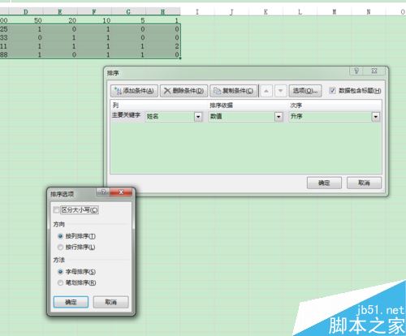Select the 笔划排序 stroke sort radio option
This screenshot has height=336, width=406.
point(60,282)
